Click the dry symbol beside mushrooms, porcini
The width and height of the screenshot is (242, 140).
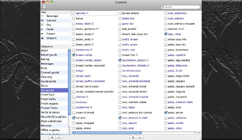coord(147,60)
